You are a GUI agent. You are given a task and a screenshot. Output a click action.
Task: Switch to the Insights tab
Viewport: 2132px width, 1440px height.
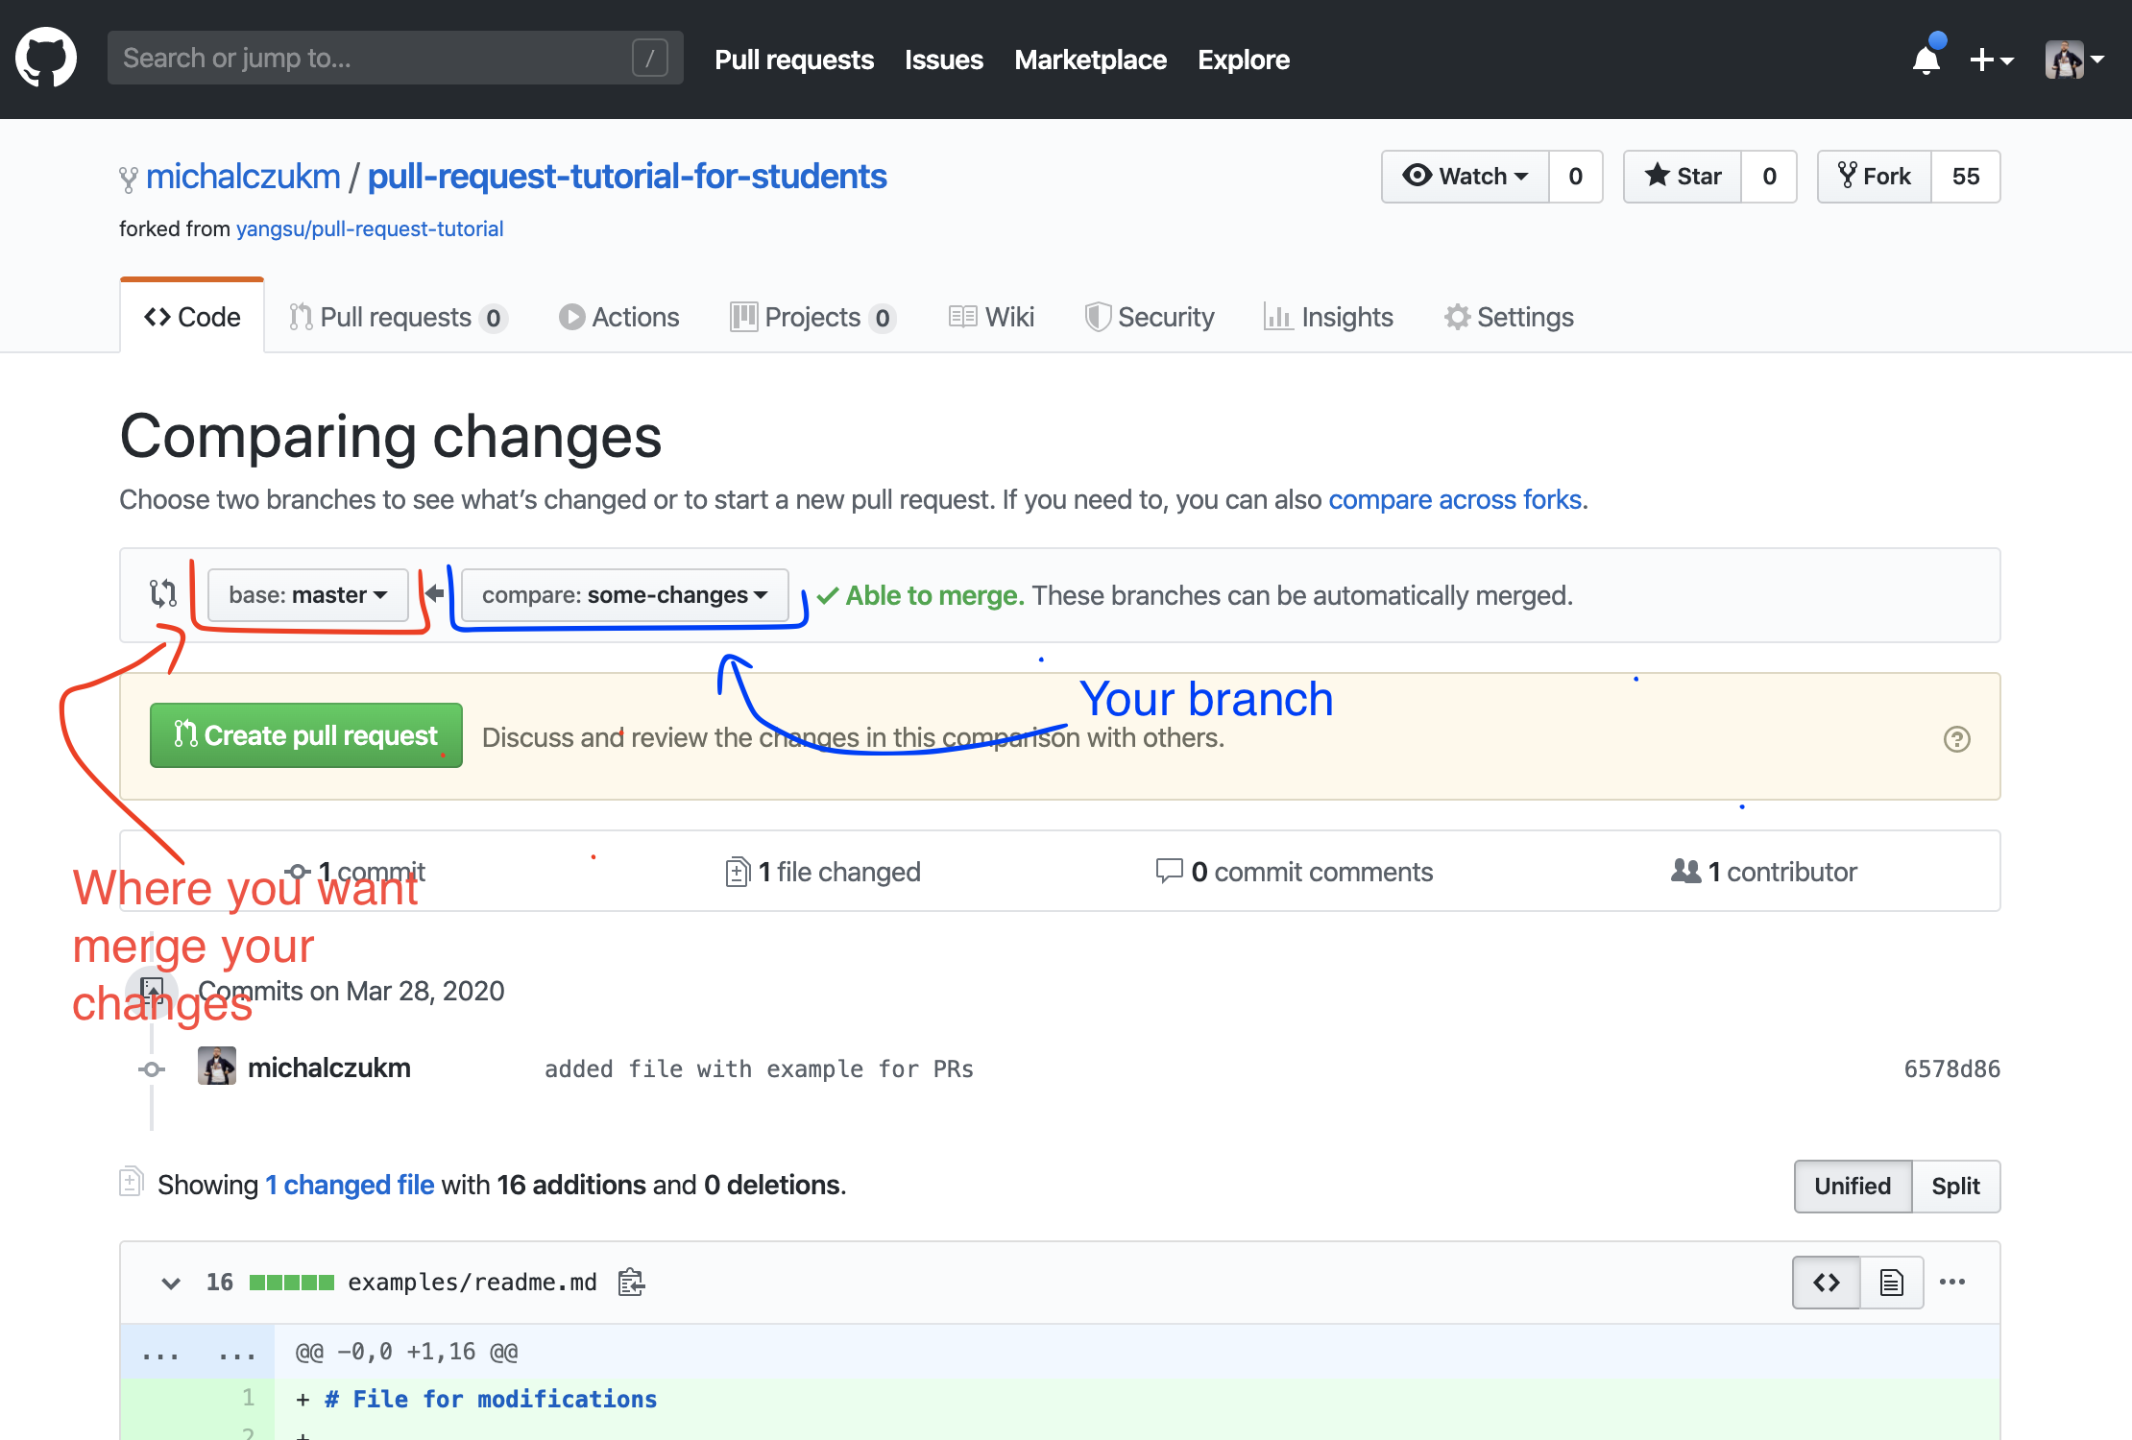tap(1328, 317)
